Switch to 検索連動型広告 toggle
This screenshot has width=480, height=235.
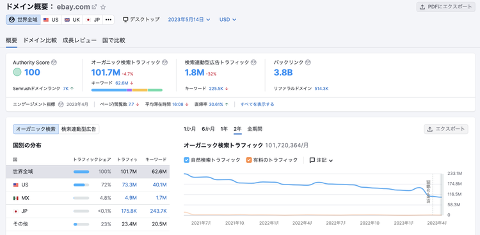coord(79,129)
